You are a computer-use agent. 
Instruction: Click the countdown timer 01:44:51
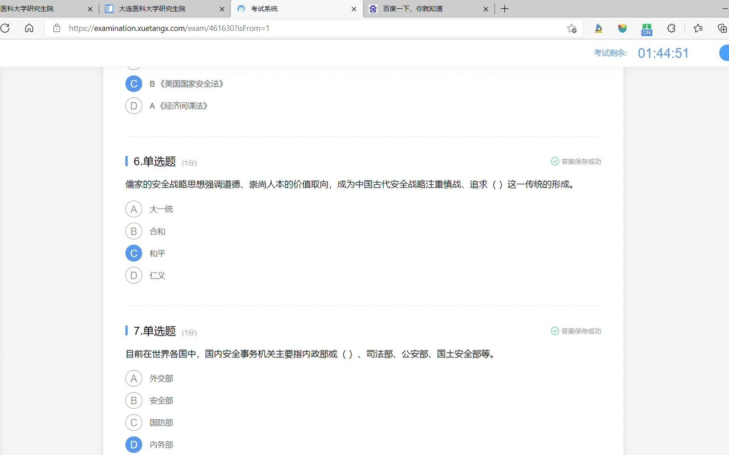pyautogui.click(x=663, y=53)
